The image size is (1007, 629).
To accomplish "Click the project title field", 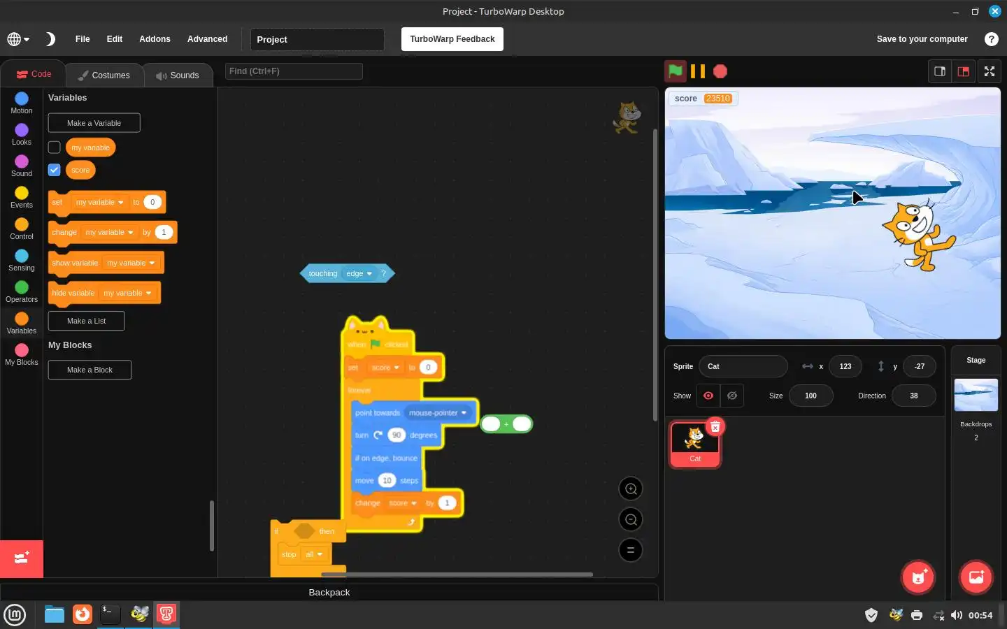I will tap(317, 39).
